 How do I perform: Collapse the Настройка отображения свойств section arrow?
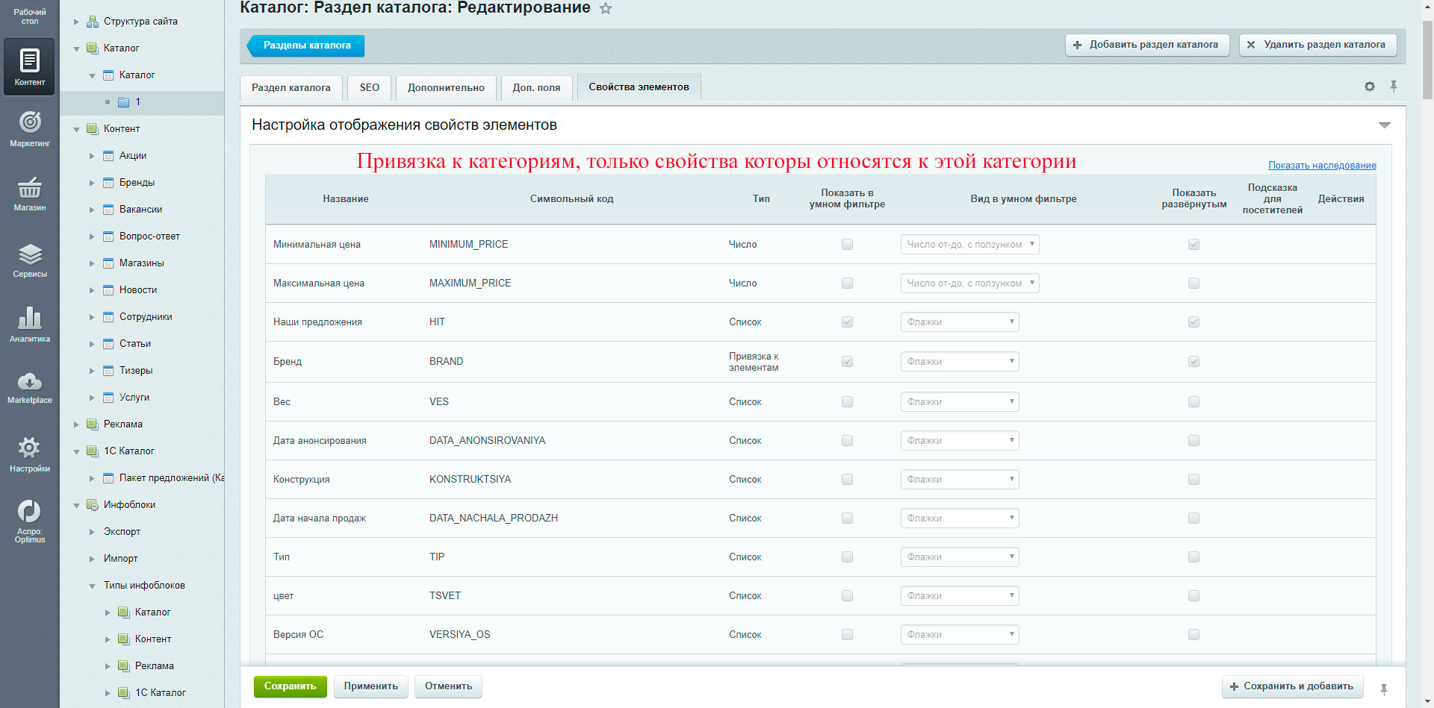point(1384,125)
